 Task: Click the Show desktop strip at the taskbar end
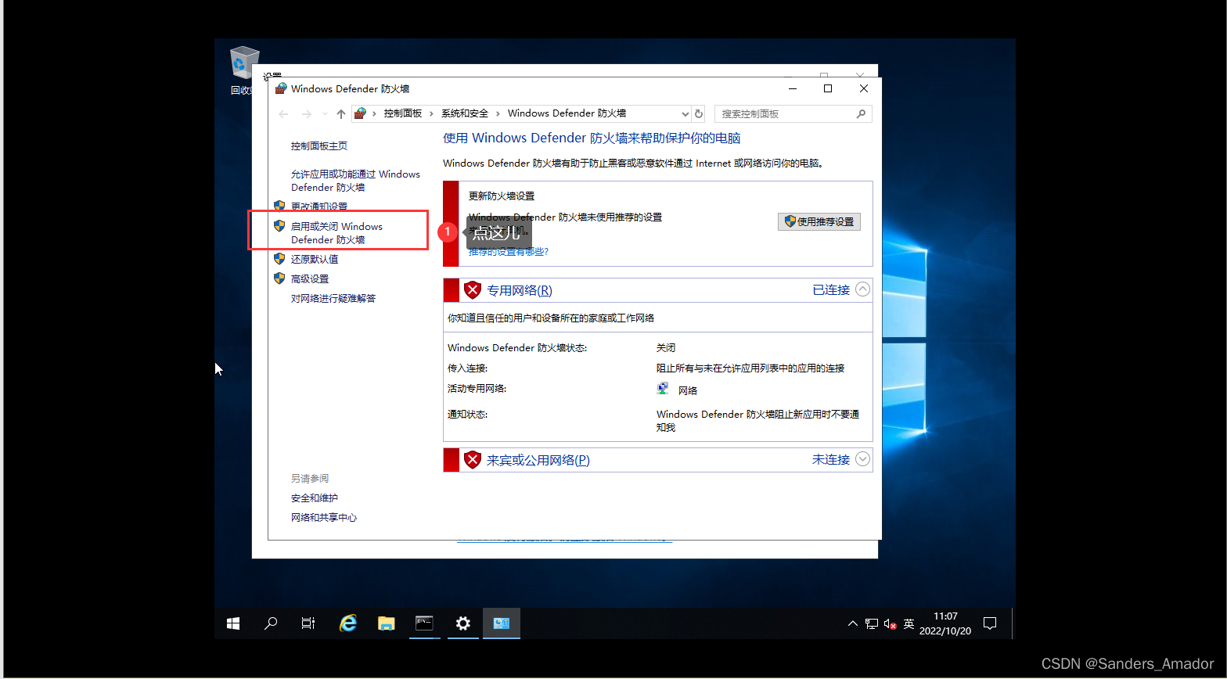click(1013, 623)
